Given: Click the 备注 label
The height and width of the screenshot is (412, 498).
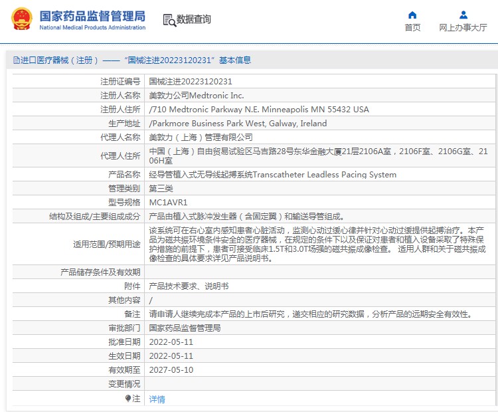Looking at the screenshot, I should tap(132, 314).
